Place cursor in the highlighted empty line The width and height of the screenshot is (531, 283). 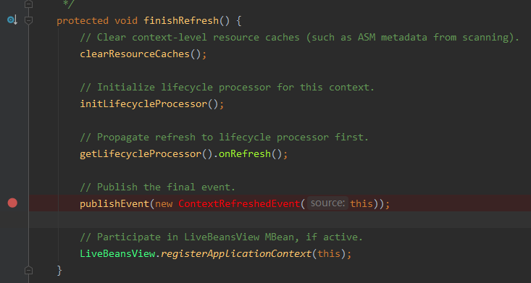coord(280,220)
